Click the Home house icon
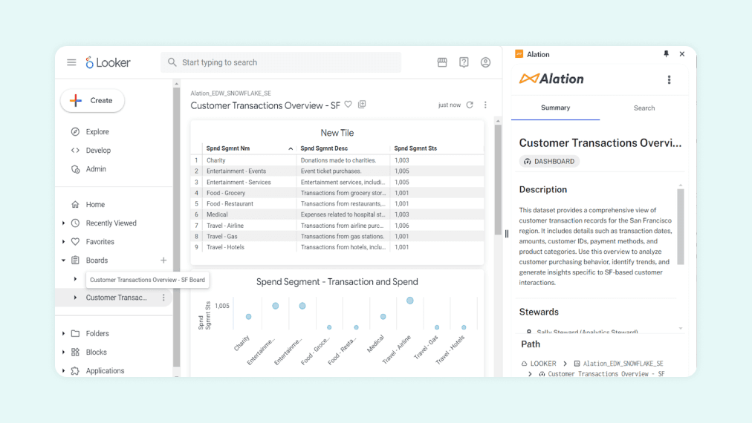This screenshot has height=423, width=752. click(x=75, y=205)
